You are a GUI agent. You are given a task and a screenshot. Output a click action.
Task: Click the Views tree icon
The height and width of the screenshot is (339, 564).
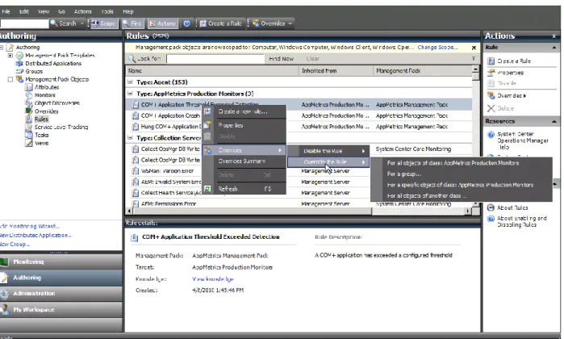coord(29,143)
